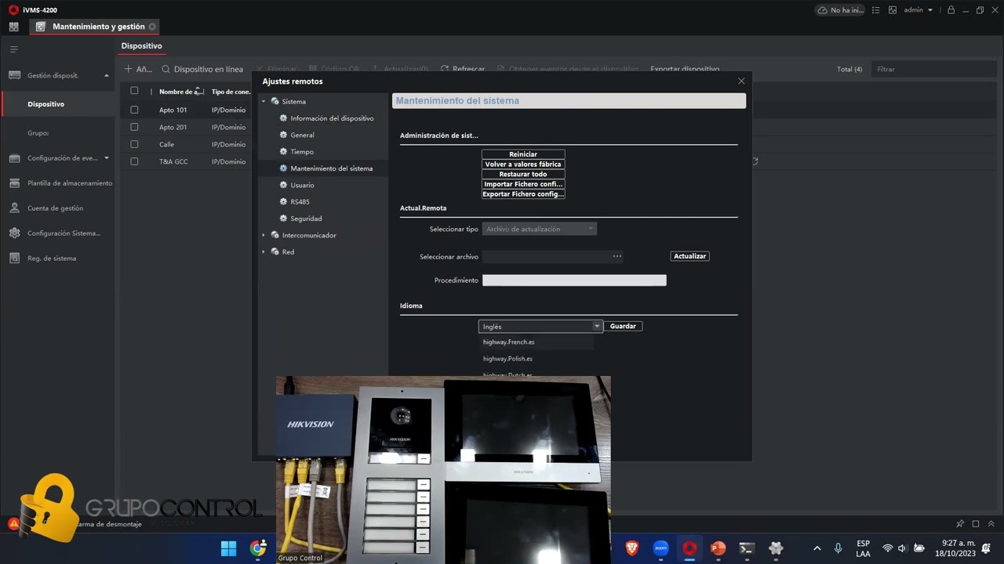Click the Configuración de eventos icon

14,158
